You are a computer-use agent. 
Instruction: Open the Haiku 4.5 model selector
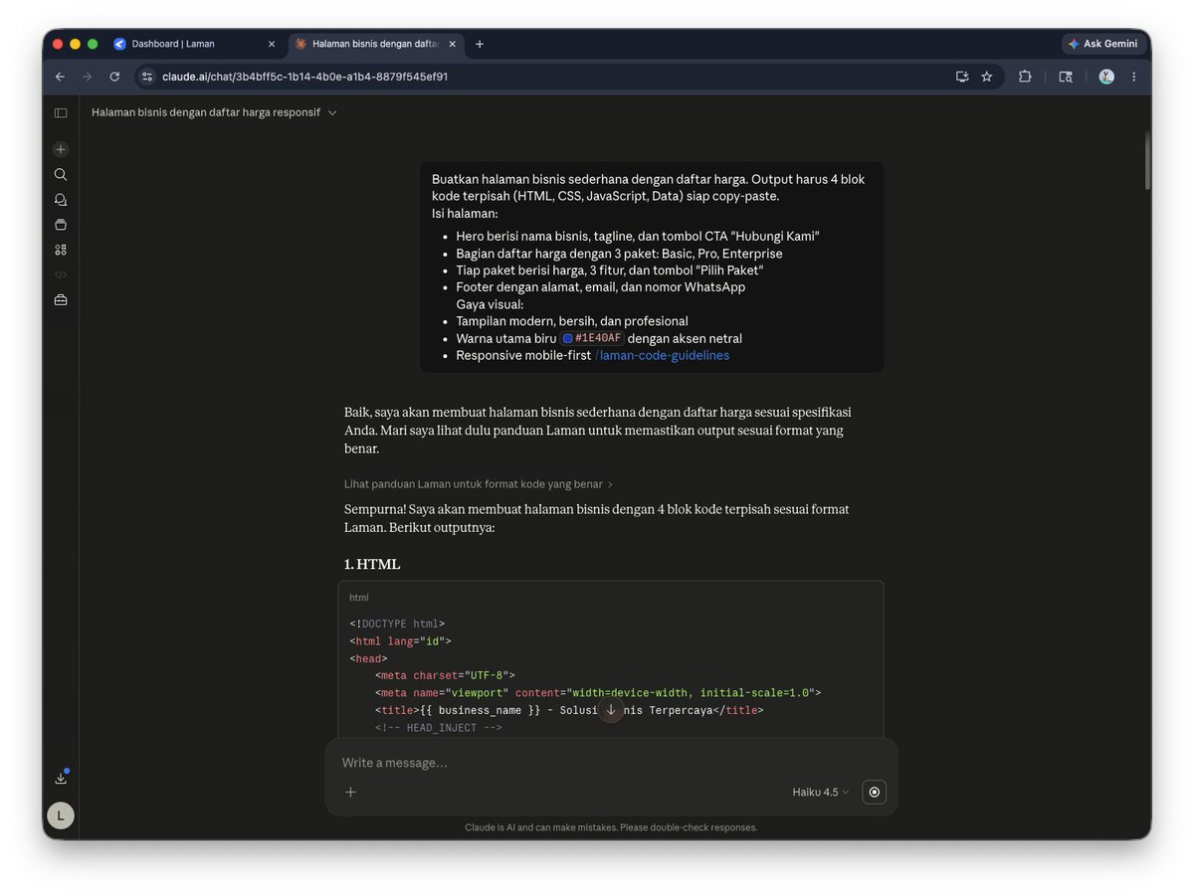pyautogui.click(x=821, y=793)
